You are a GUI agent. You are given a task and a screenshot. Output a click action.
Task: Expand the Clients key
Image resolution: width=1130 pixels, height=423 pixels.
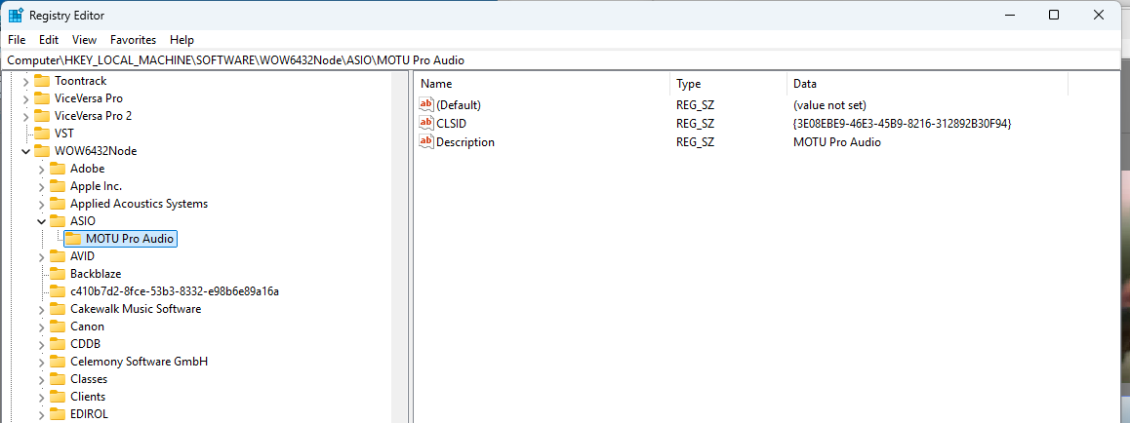click(42, 397)
